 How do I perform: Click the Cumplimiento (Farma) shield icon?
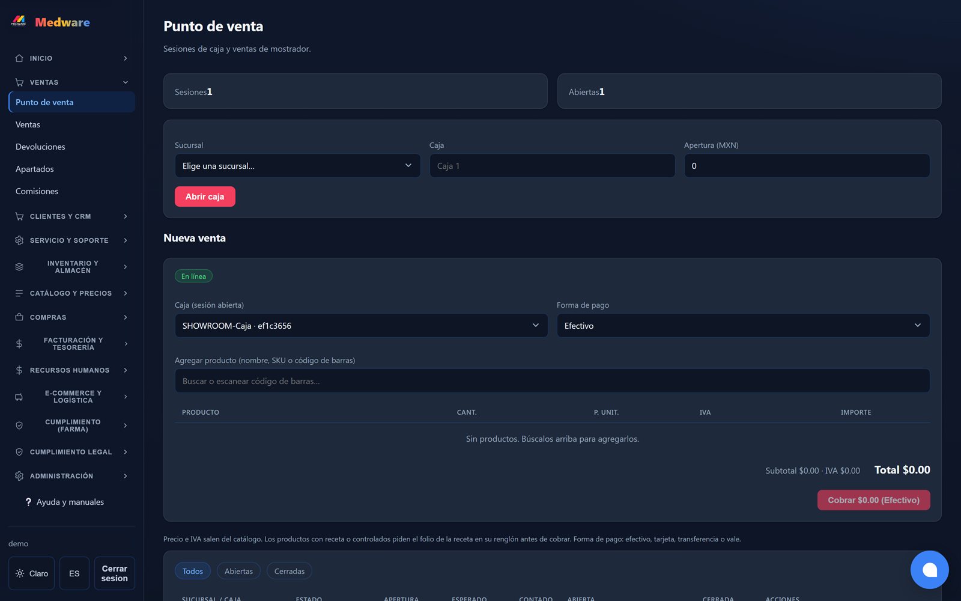click(x=19, y=426)
